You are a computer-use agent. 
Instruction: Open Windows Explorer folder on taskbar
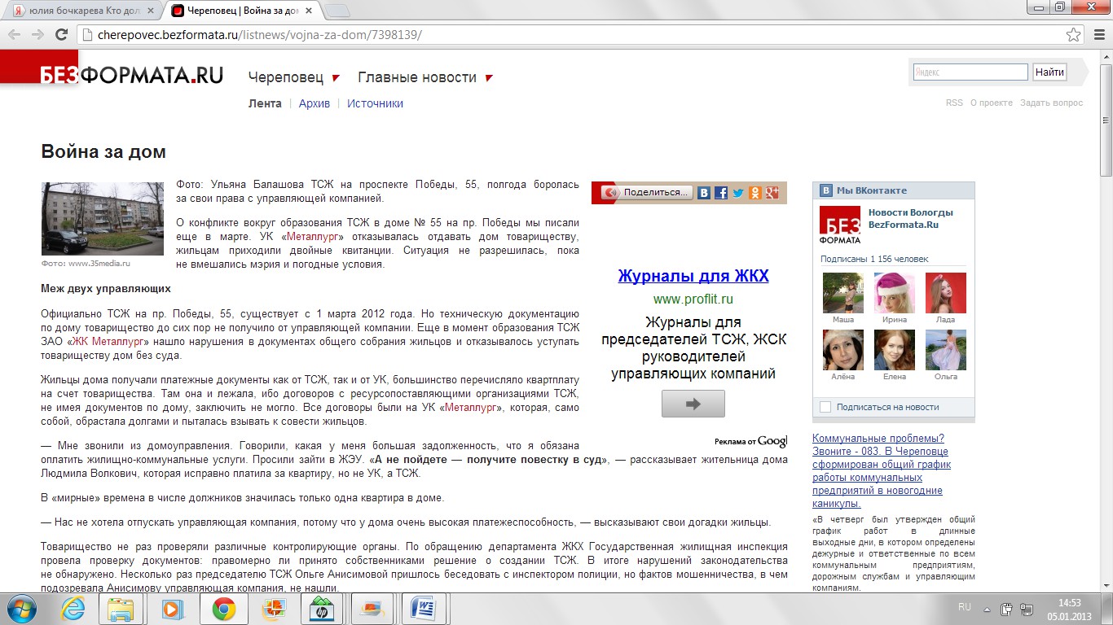pos(121,609)
